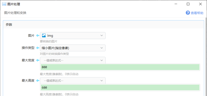The width and height of the screenshot is (207, 96).
Task: Open the 查看帮助 help link
Action: [197, 13]
